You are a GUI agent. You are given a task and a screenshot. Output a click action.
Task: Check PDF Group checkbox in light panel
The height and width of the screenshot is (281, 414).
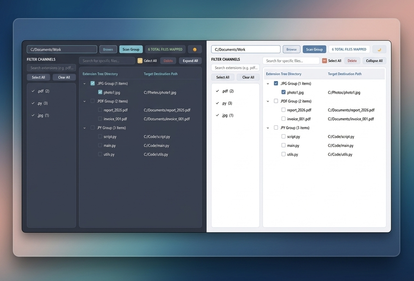point(276,101)
